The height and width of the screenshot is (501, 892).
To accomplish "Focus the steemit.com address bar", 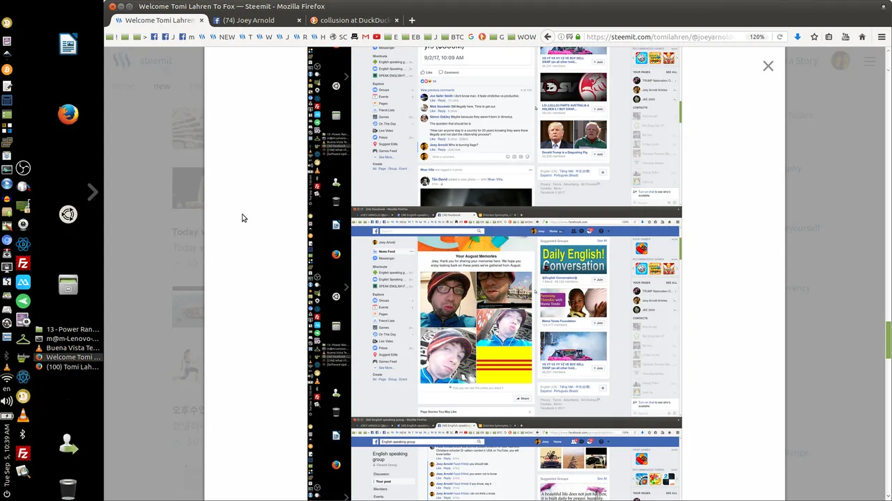I will click(x=659, y=37).
